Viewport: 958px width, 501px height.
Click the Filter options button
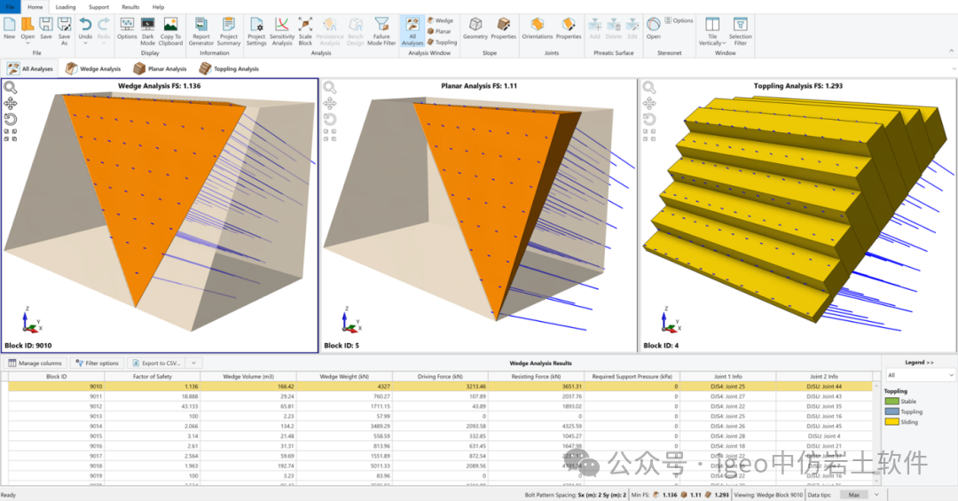tap(98, 363)
